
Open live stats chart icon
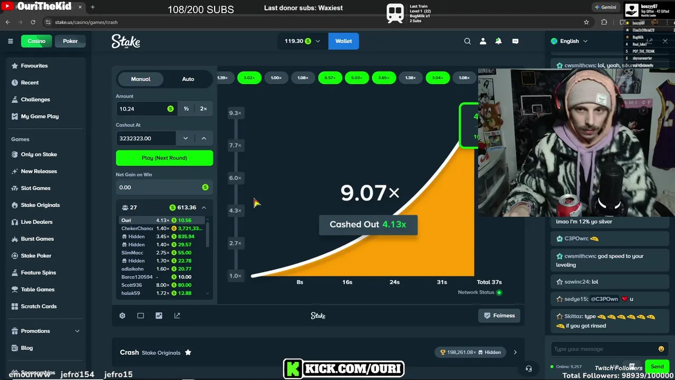tap(159, 316)
